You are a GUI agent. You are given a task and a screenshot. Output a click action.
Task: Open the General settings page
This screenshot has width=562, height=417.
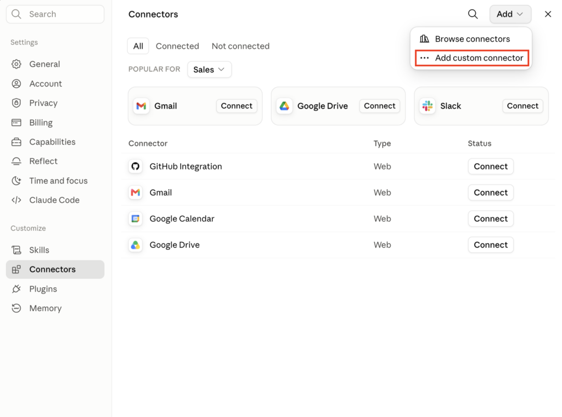point(55,64)
